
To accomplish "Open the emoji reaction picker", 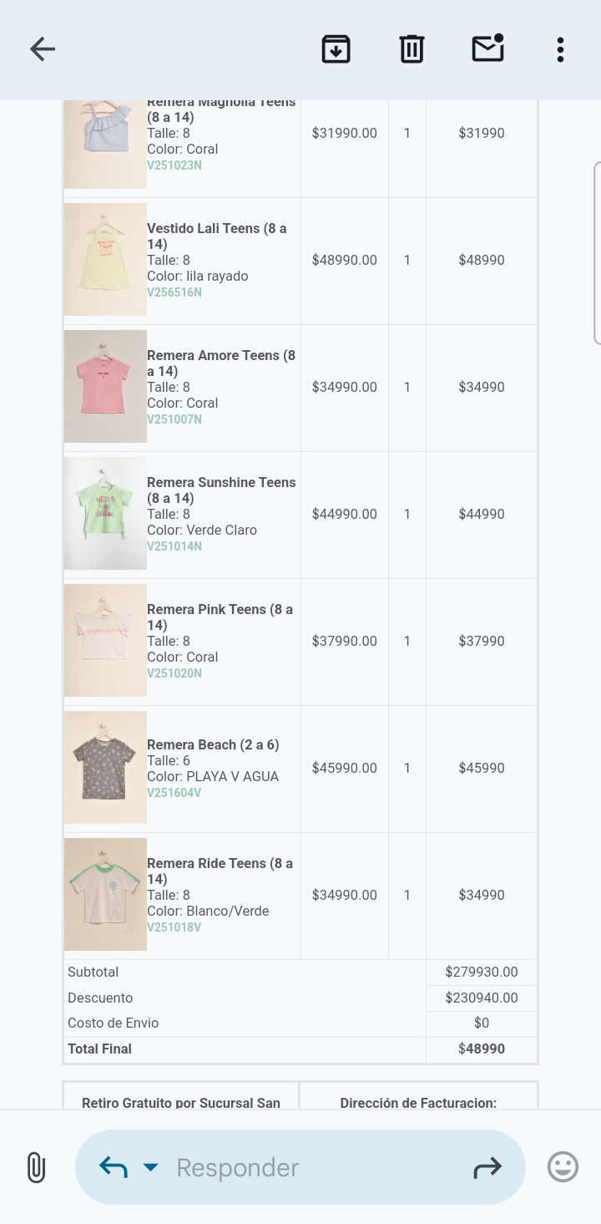I will [563, 1167].
